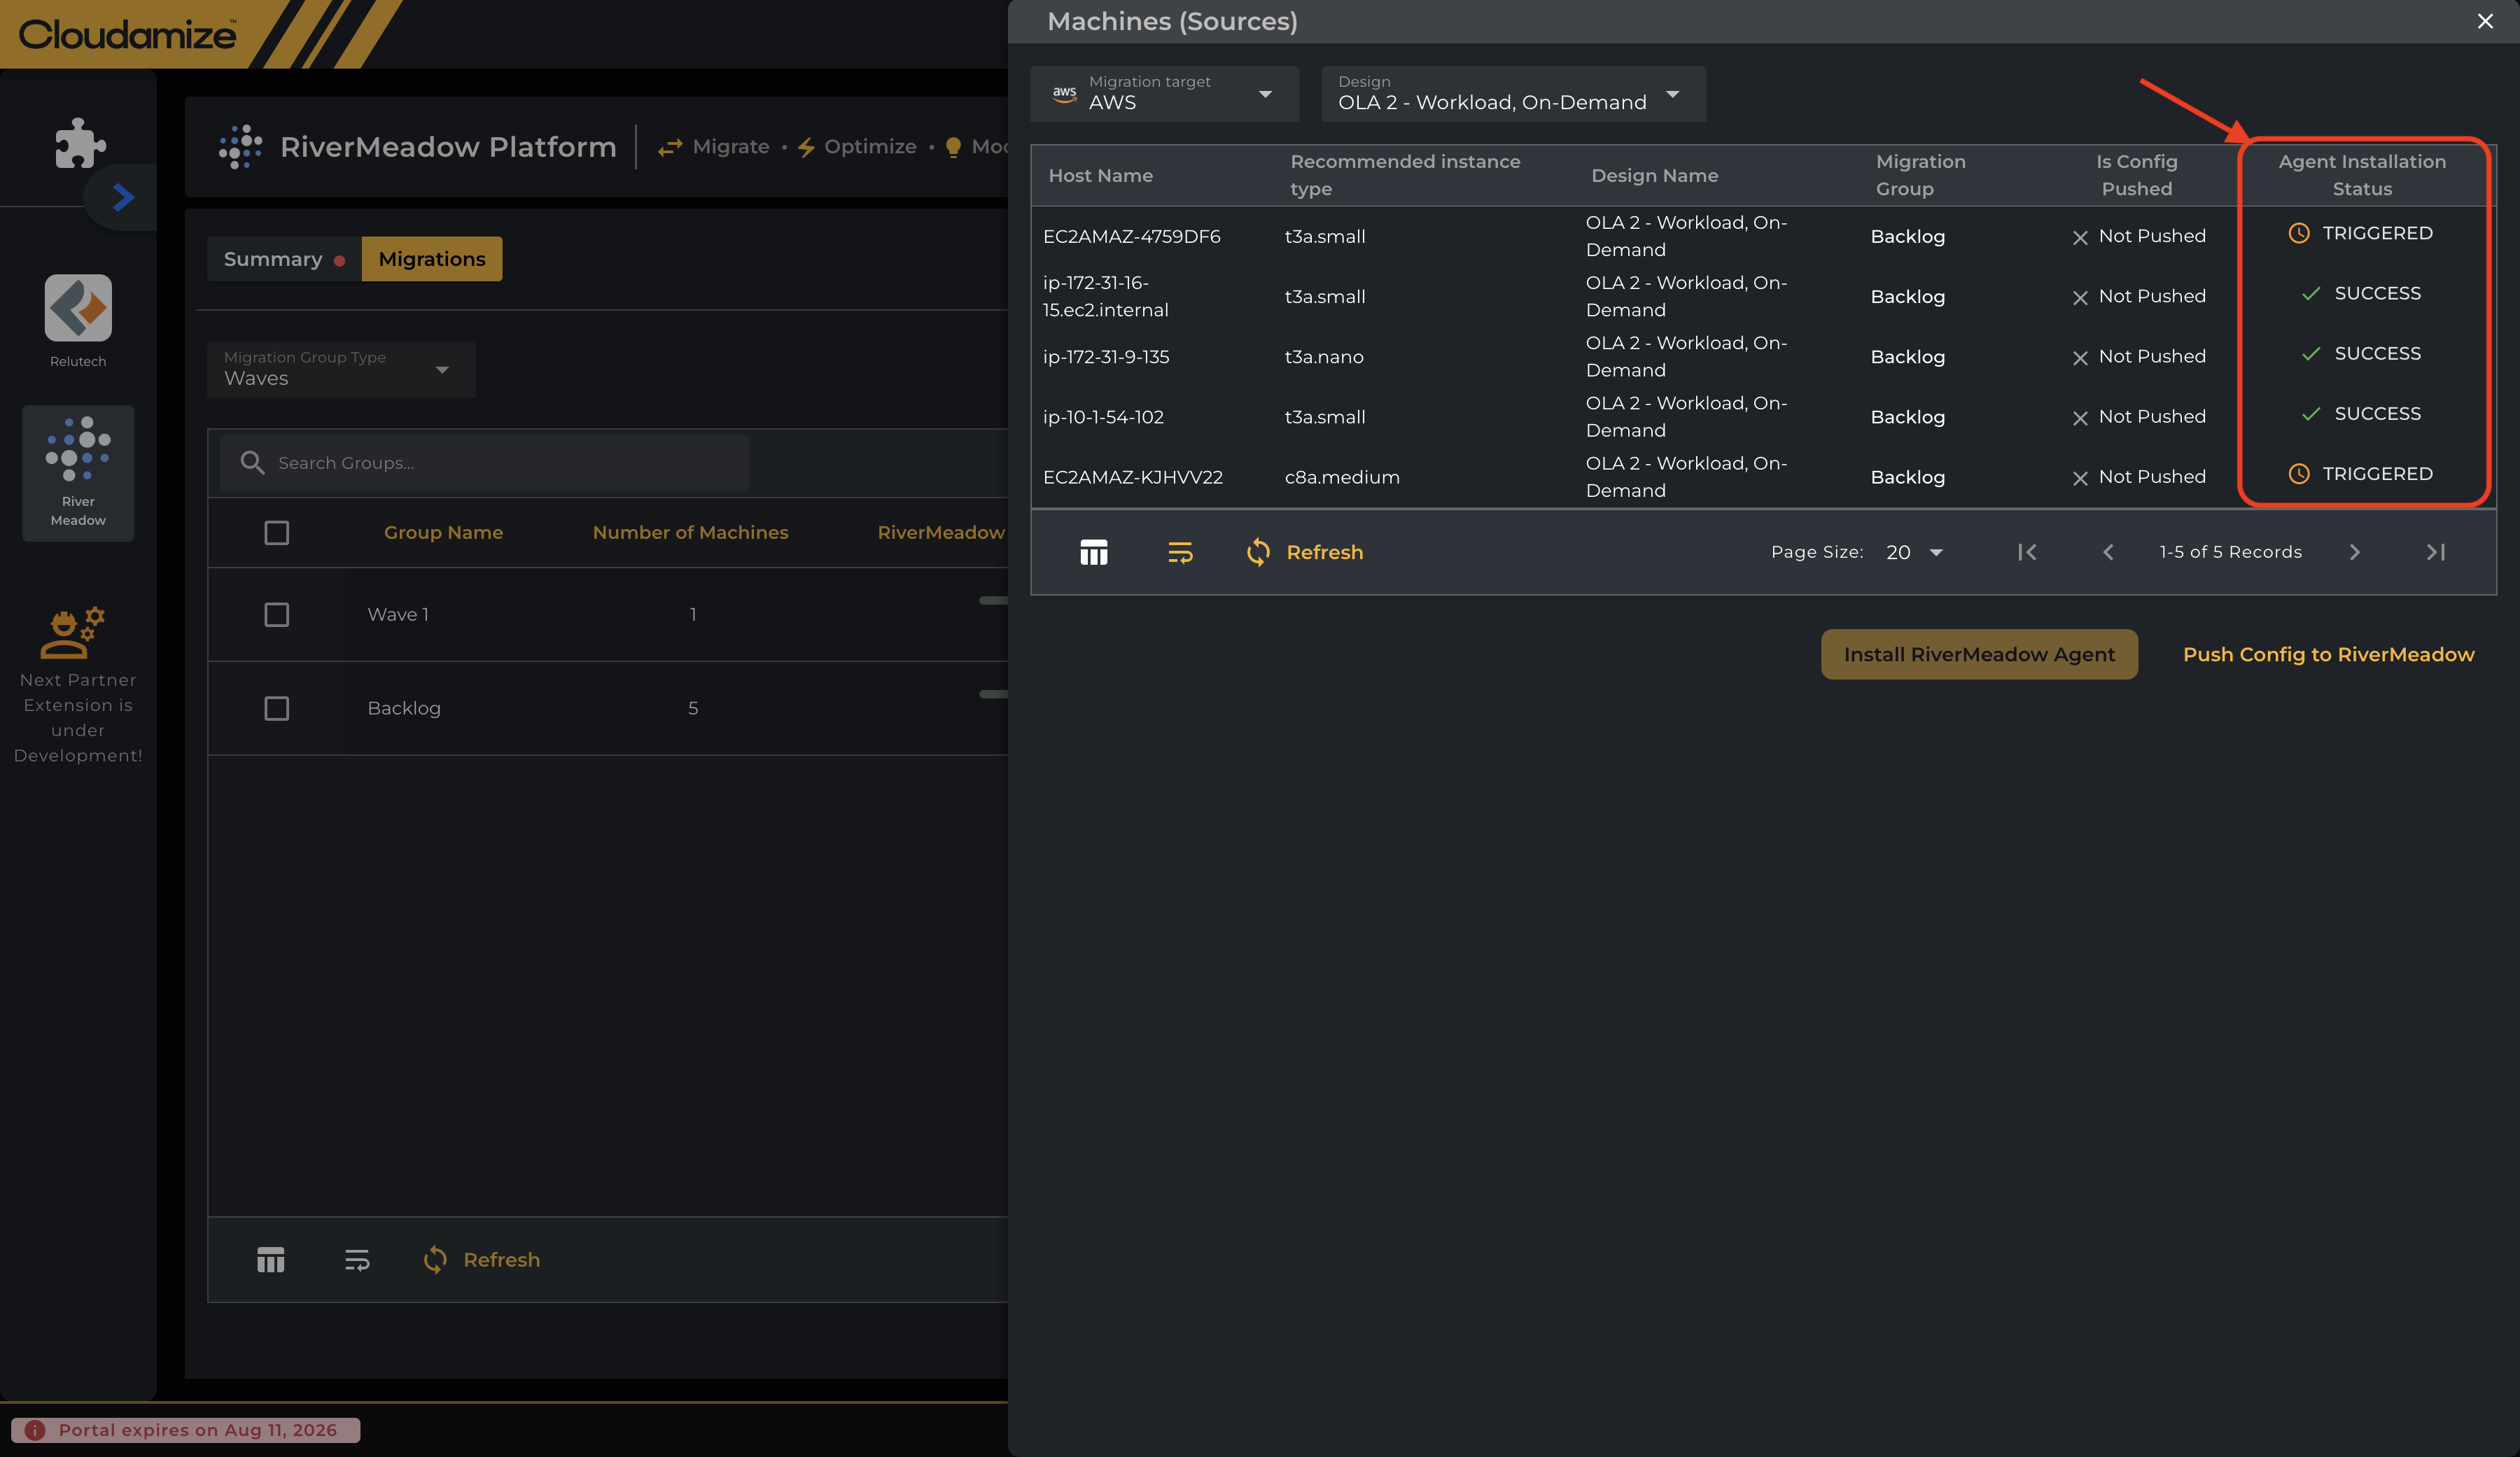Viewport: 2520px width, 1457px height.
Task: Switch to the Summary tab
Action: point(284,259)
